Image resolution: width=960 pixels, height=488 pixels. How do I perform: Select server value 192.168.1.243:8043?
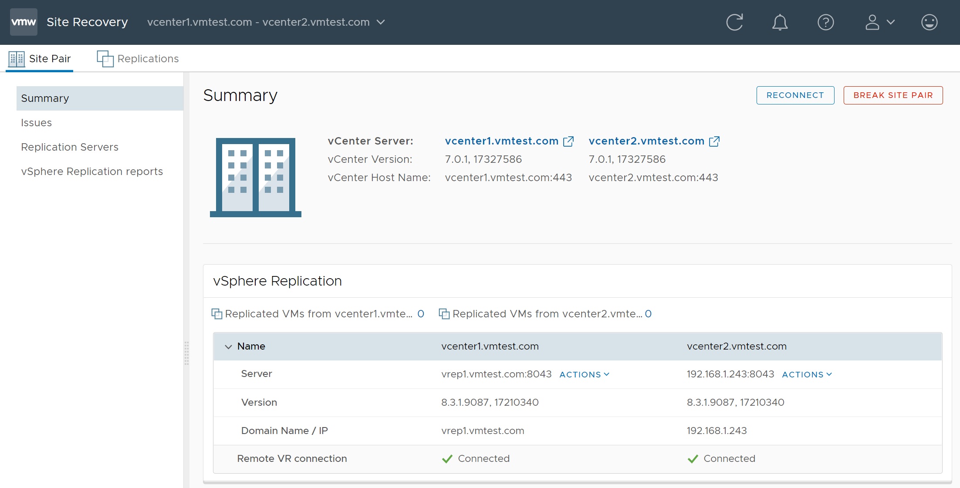click(730, 374)
